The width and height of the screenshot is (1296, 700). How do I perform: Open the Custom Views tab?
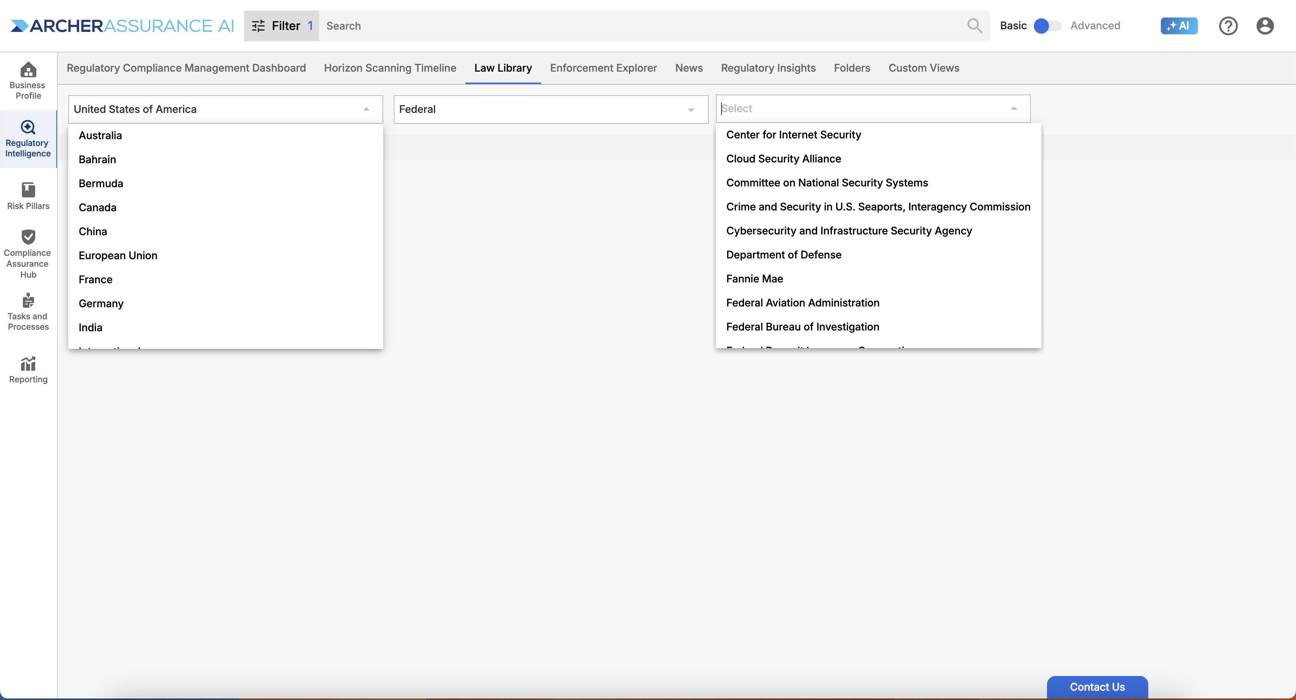924,68
